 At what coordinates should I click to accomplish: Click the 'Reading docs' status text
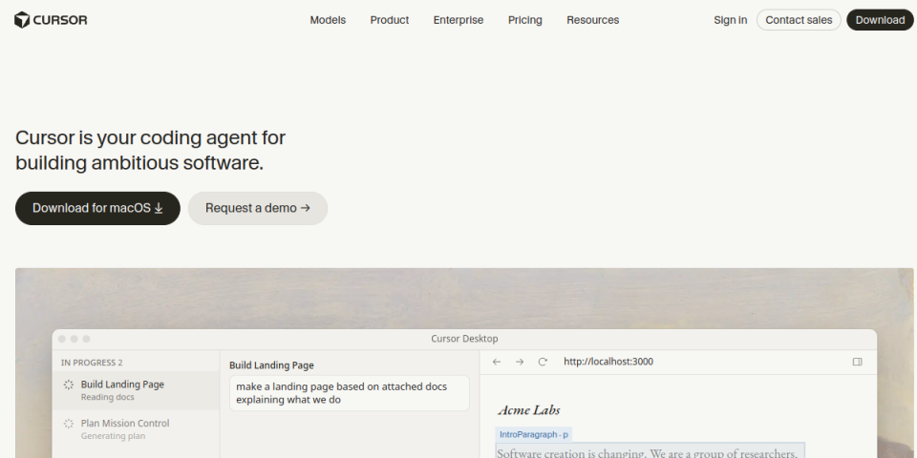click(x=108, y=397)
